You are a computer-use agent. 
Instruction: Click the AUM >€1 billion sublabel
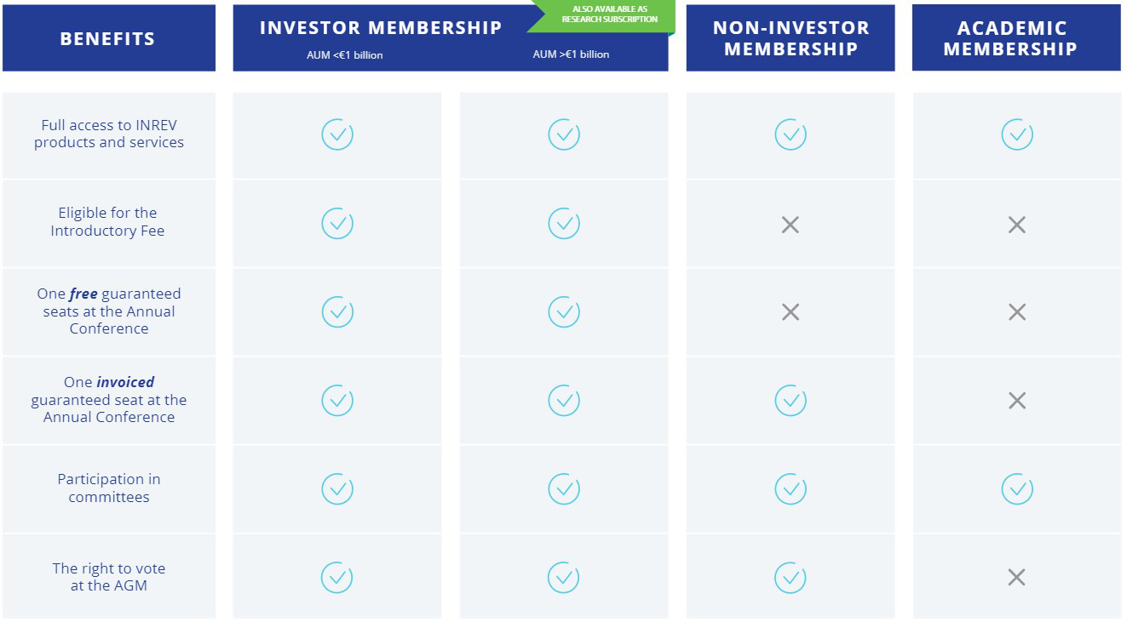[x=571, y=54]
